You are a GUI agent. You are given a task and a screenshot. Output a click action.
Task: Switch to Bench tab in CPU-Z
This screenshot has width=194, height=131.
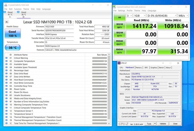[161, 67]
